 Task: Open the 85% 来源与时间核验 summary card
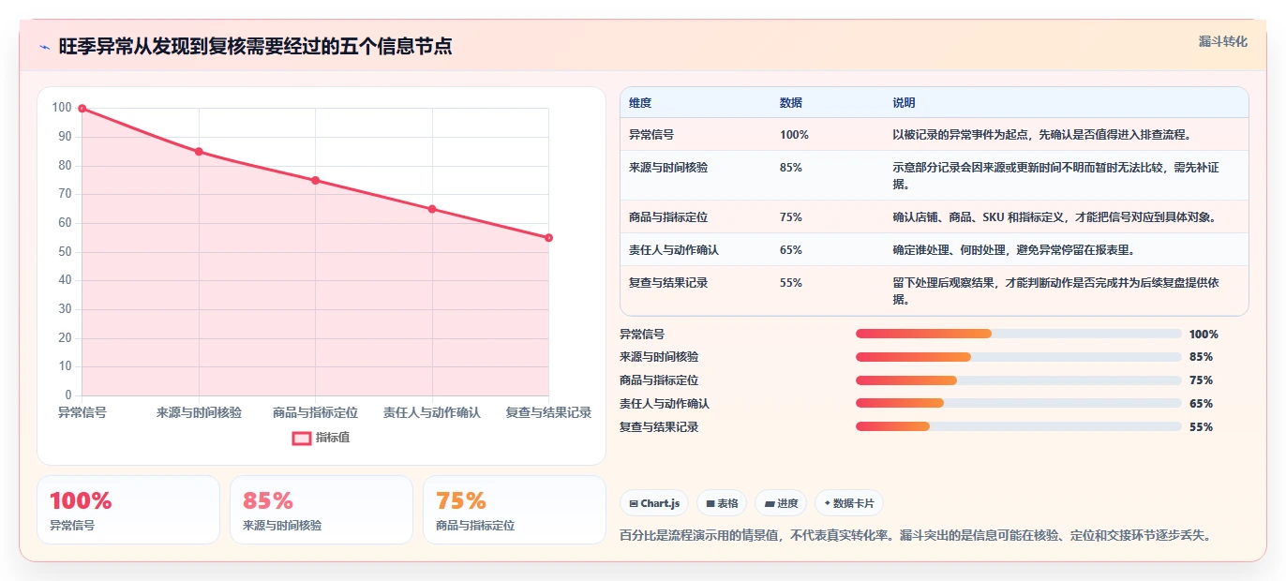point(321,510)
